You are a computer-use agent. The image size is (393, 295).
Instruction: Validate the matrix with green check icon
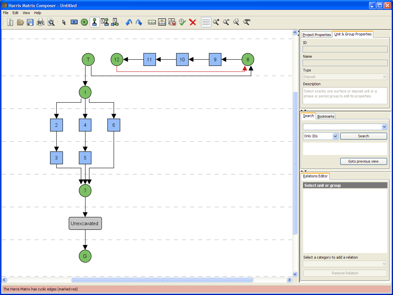(182, 22)
